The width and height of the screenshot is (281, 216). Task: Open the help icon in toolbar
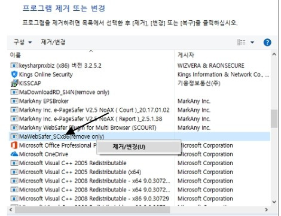(x=267, y=42)
